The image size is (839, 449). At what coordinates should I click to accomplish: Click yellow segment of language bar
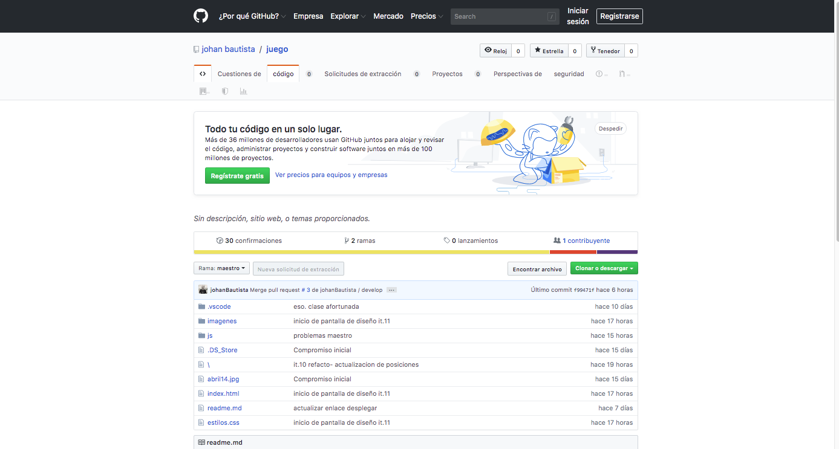[x=371, y=252]
